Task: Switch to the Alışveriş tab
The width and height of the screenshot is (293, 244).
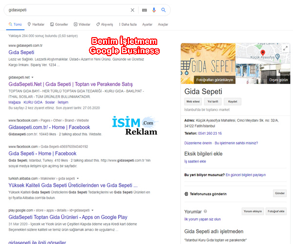Action: coord(105,24)
